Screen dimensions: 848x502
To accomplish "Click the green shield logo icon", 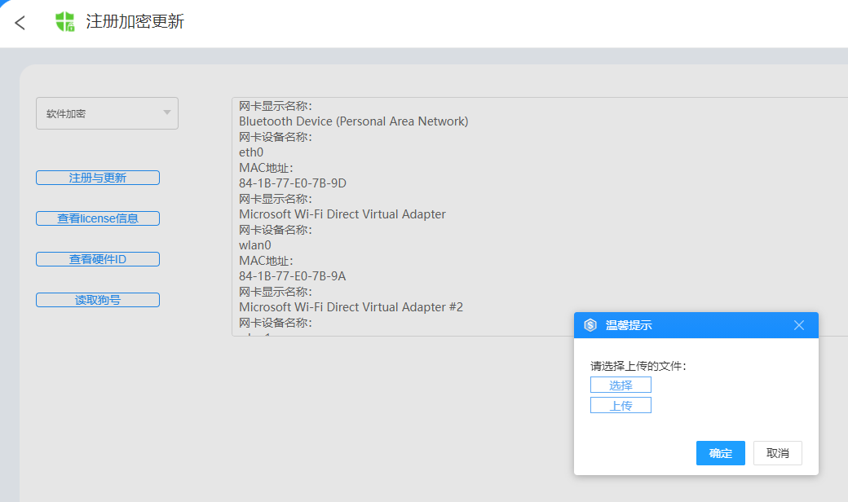I will (64, 22).
